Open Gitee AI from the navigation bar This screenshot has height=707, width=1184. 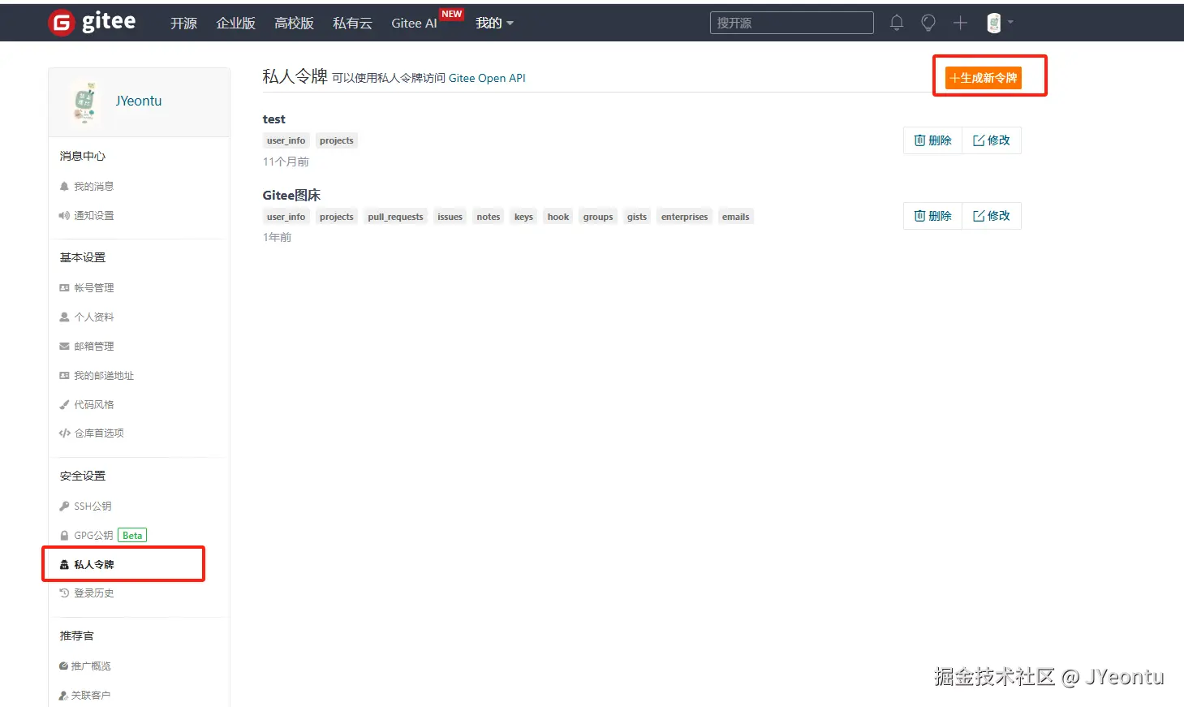click(x=414, y=23)
